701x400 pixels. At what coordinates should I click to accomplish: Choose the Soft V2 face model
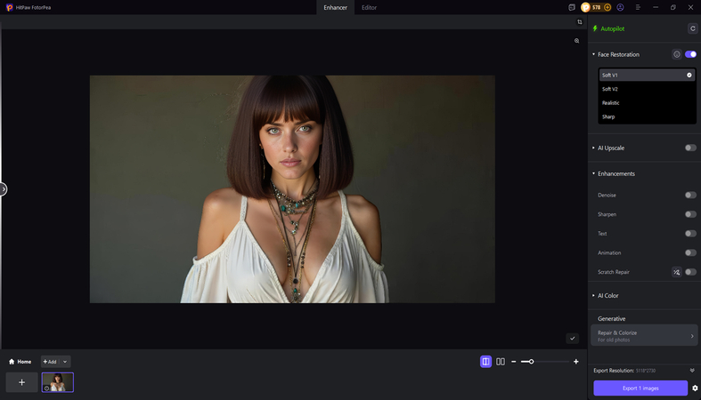(x=647, y=89)
